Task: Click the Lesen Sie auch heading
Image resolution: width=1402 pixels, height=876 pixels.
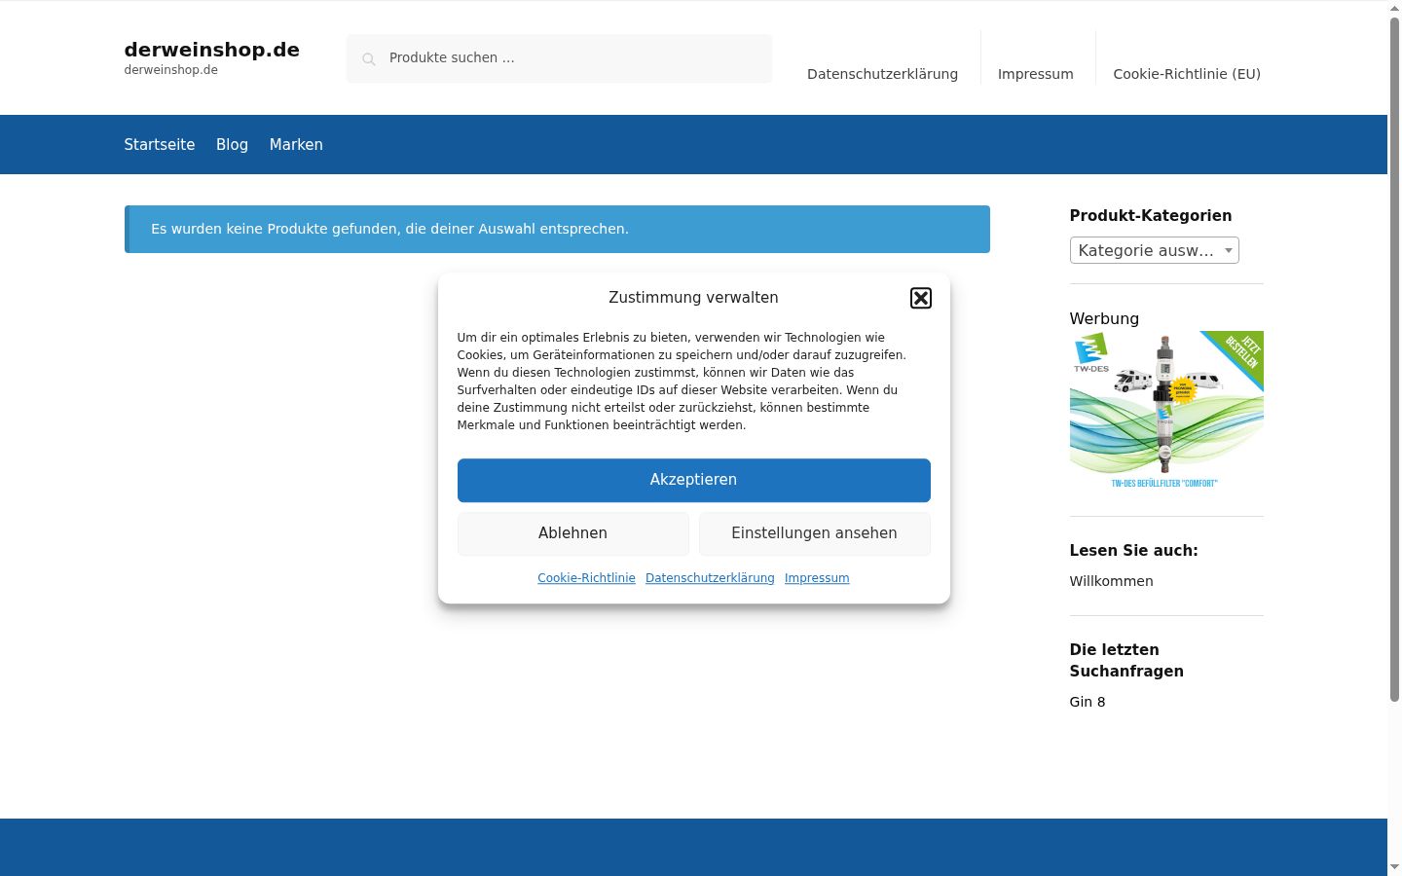Action: [x=1133, y=551]
